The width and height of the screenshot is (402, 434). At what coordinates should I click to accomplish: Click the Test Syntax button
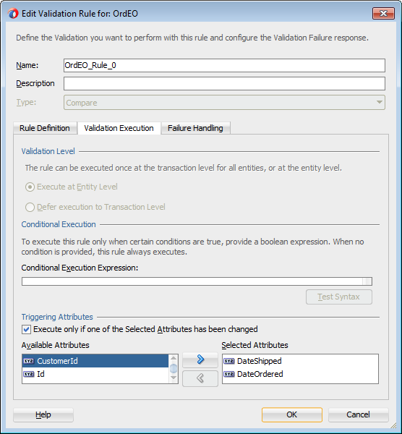click(339, 297)
